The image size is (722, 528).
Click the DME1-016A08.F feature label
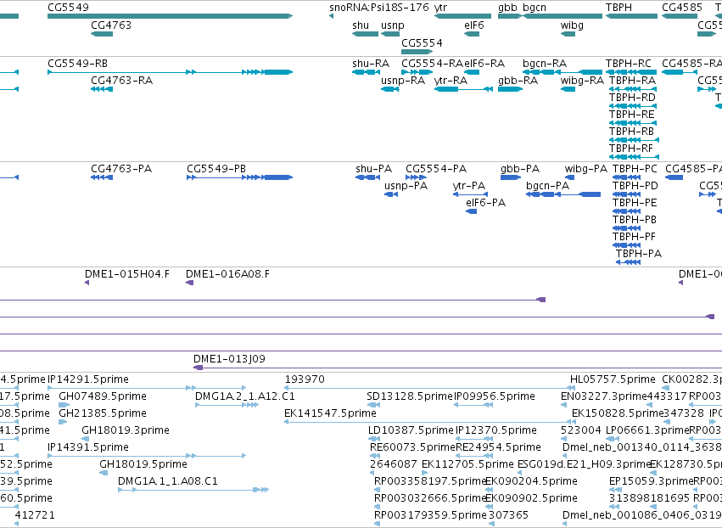pos(227,274)
